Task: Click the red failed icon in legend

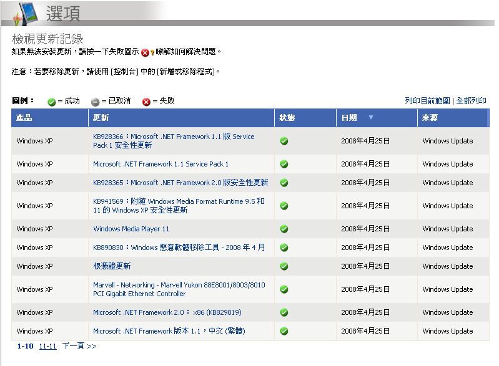Action: pos(146,102)
